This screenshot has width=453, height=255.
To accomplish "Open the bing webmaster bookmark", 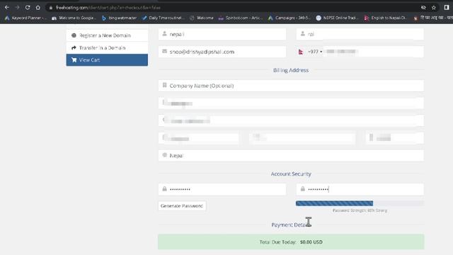I will (120, 18).
